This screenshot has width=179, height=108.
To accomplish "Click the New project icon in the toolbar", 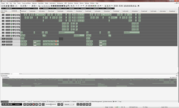I will tap(2, 6).
